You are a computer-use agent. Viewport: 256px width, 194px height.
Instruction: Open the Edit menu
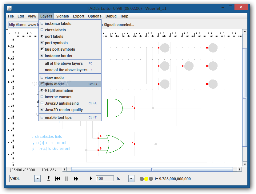[x=21, y=16]
